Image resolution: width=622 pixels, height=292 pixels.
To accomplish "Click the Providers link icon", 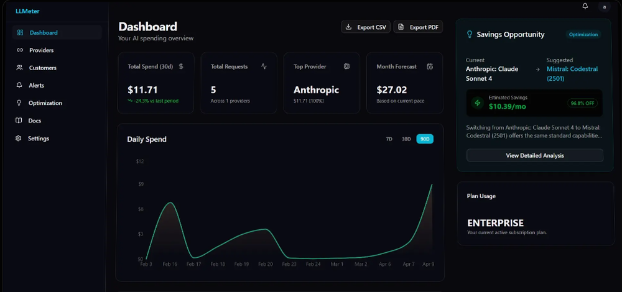I will (19, 50).
